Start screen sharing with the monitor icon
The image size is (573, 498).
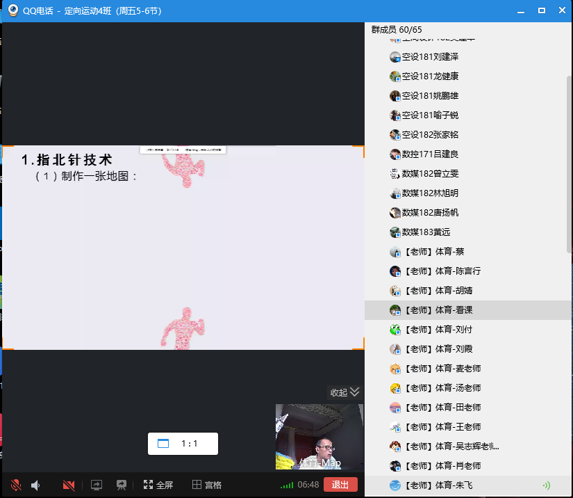[97, 485]
